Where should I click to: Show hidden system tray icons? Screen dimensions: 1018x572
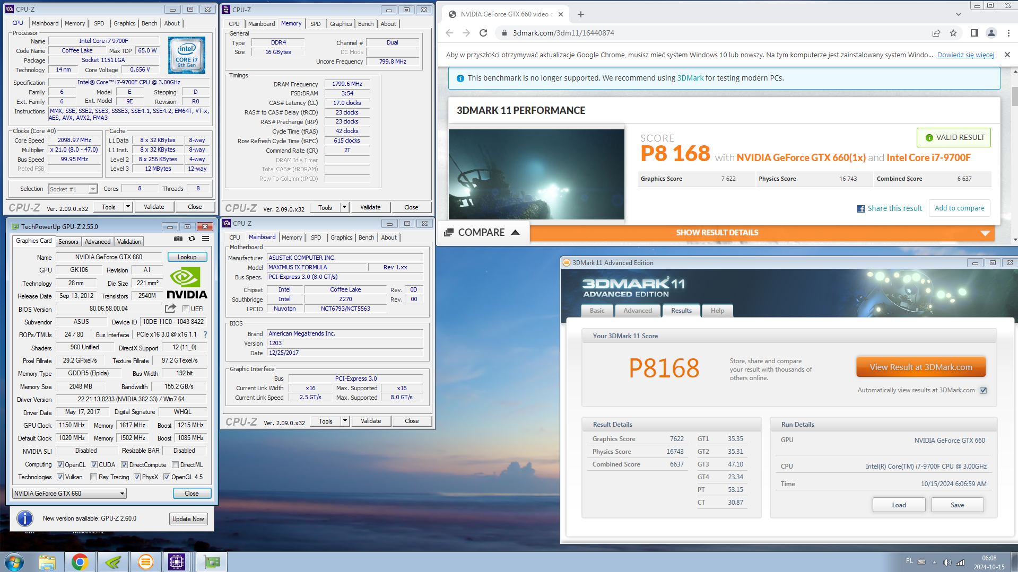[x=934, y=562]
